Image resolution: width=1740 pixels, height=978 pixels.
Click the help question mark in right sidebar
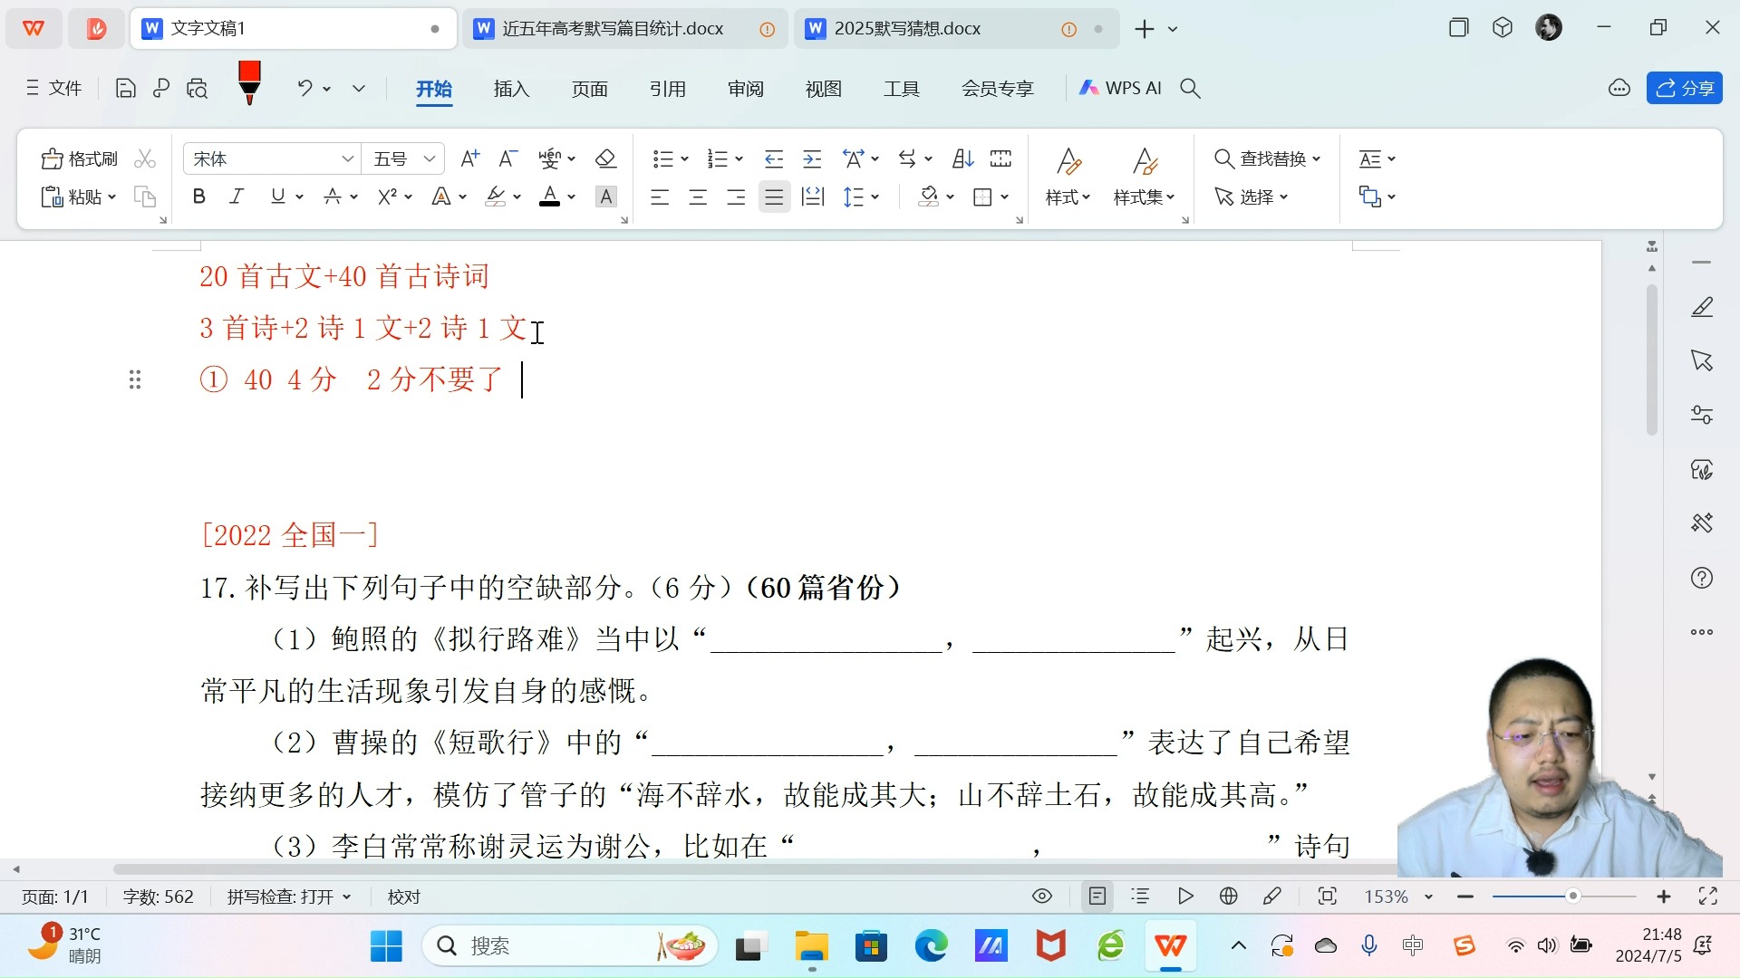coord(1702,578)
